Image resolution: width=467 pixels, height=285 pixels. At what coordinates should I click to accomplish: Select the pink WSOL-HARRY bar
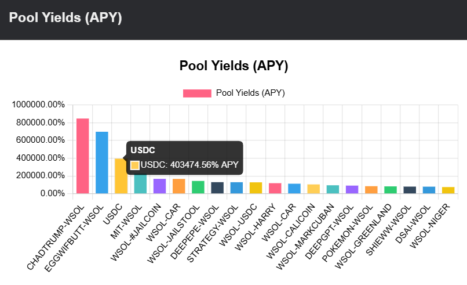(275, 188)
